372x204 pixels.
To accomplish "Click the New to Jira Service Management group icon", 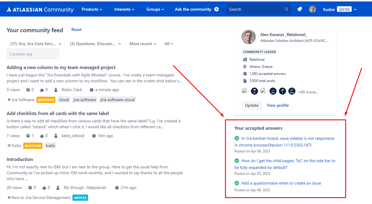I will coord(9,198).
